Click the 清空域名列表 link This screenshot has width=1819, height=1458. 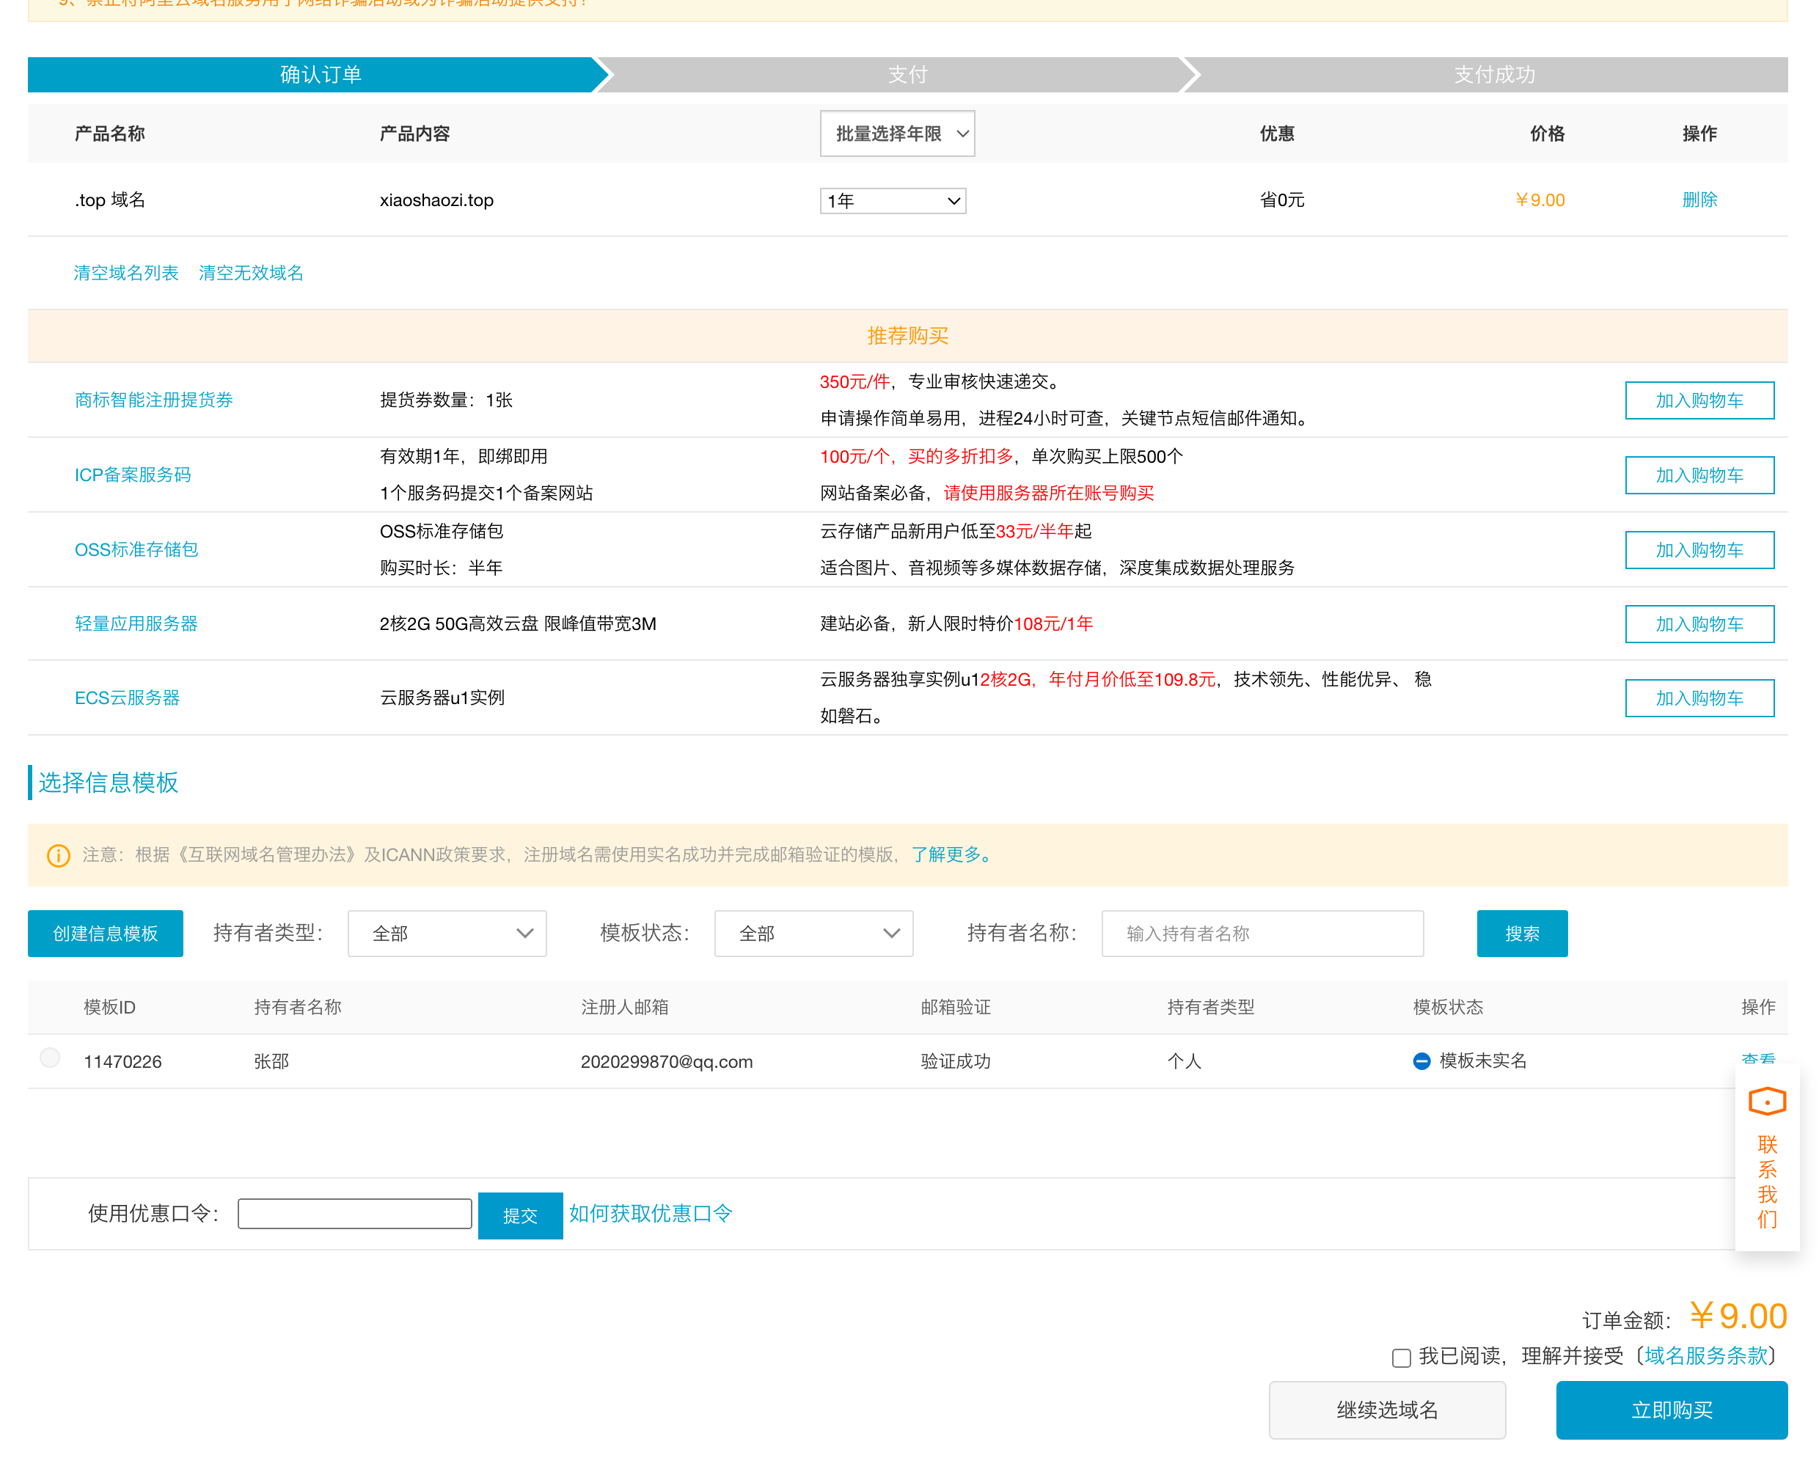pyautogui.click(x=125, y=273)
